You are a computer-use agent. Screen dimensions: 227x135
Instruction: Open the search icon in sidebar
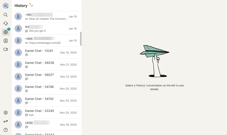[6, 15]
